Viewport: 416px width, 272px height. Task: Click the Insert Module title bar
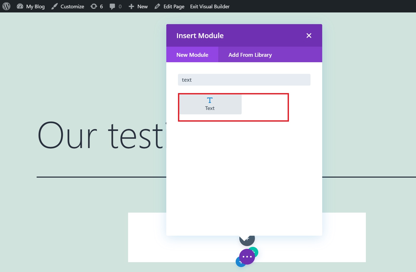coord(244,36)
